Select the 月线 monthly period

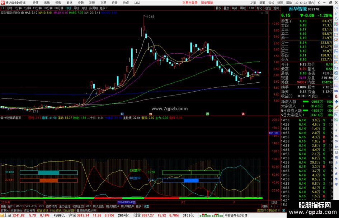click(x=84, y=8)
